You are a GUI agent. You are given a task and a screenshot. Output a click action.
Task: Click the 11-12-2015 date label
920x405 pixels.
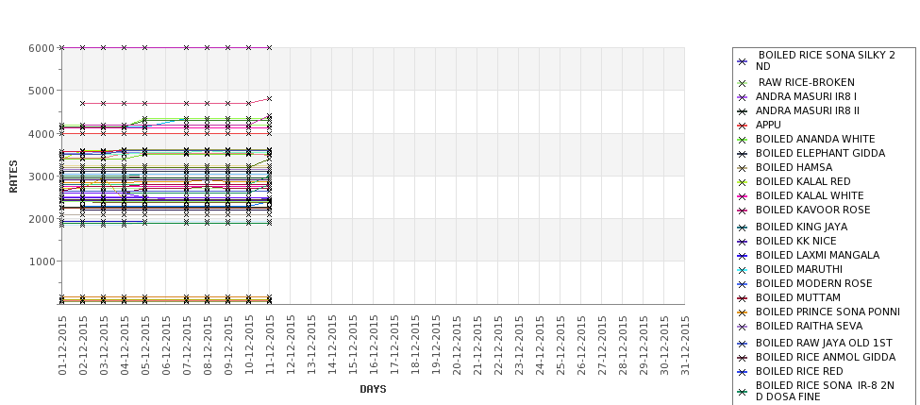coord(269,346)
